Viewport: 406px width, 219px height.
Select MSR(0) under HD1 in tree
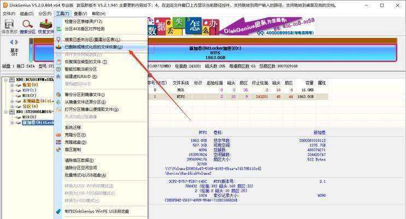(30, 117)
